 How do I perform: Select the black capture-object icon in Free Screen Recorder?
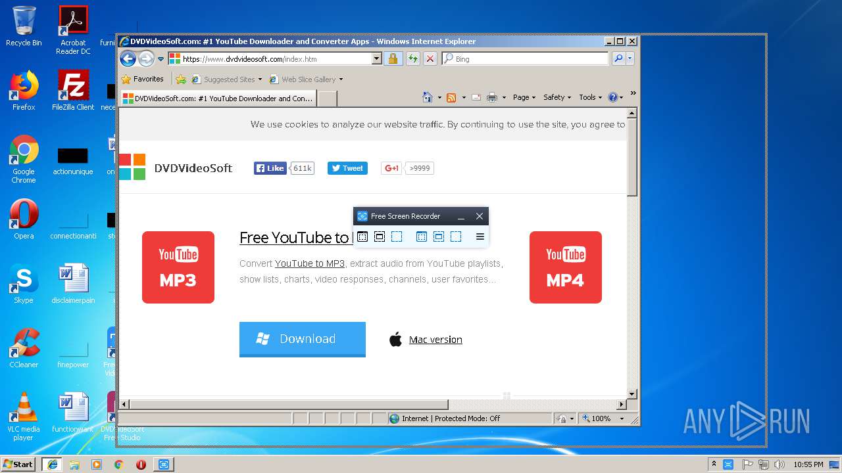(380, 236)
